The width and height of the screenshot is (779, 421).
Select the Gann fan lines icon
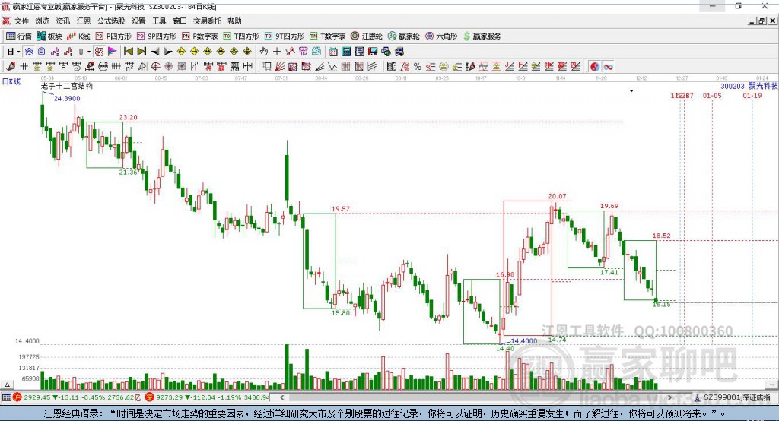[280, 67]
